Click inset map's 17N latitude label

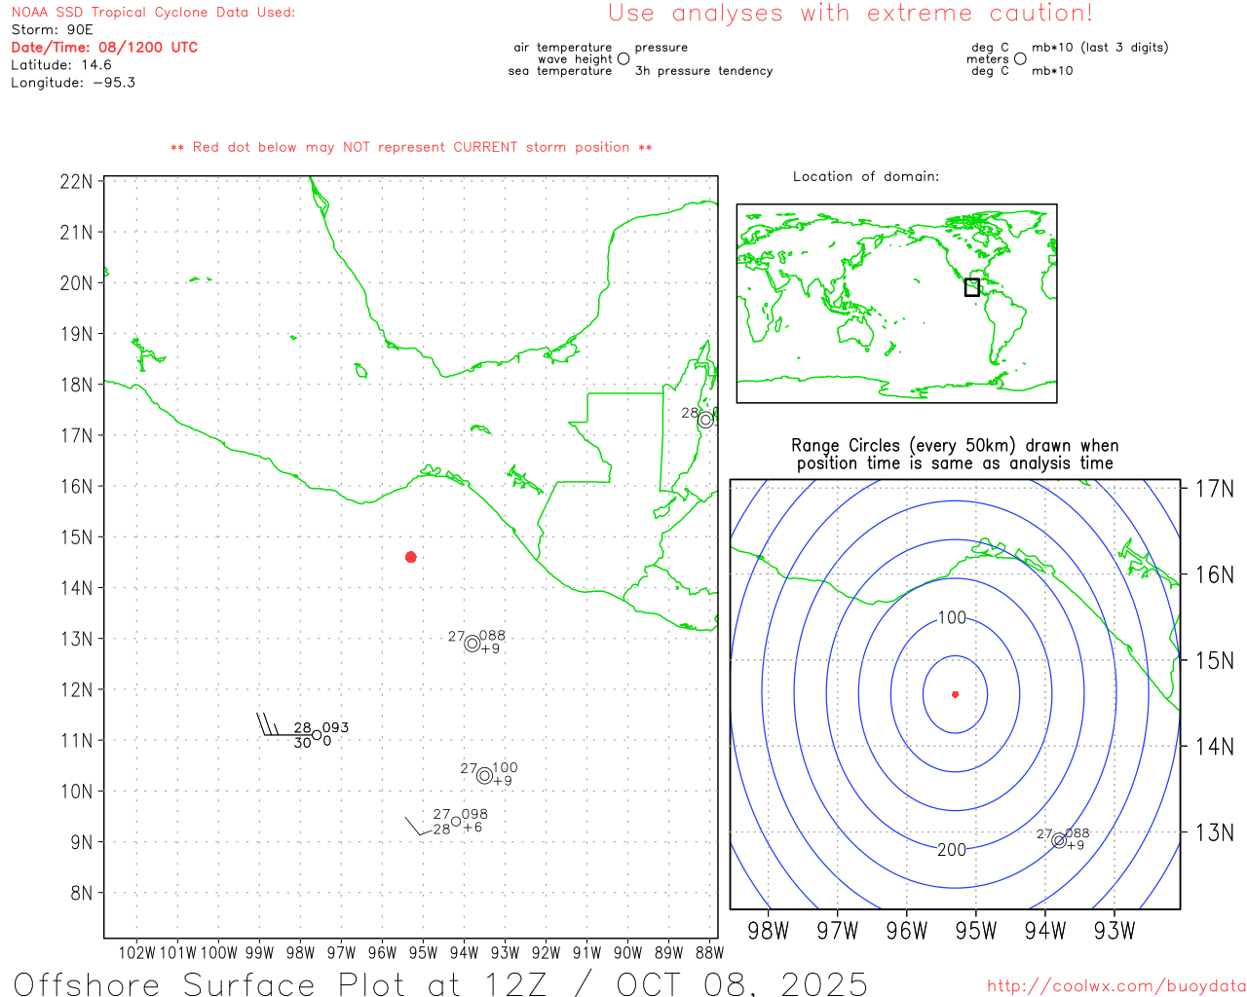(1215, 489)
